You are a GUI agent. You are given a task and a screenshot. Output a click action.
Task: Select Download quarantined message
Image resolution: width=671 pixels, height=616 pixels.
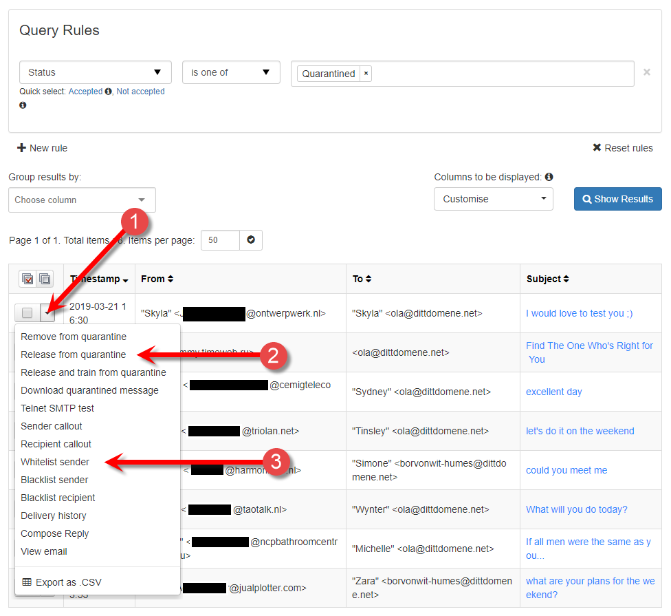(89, 391)
